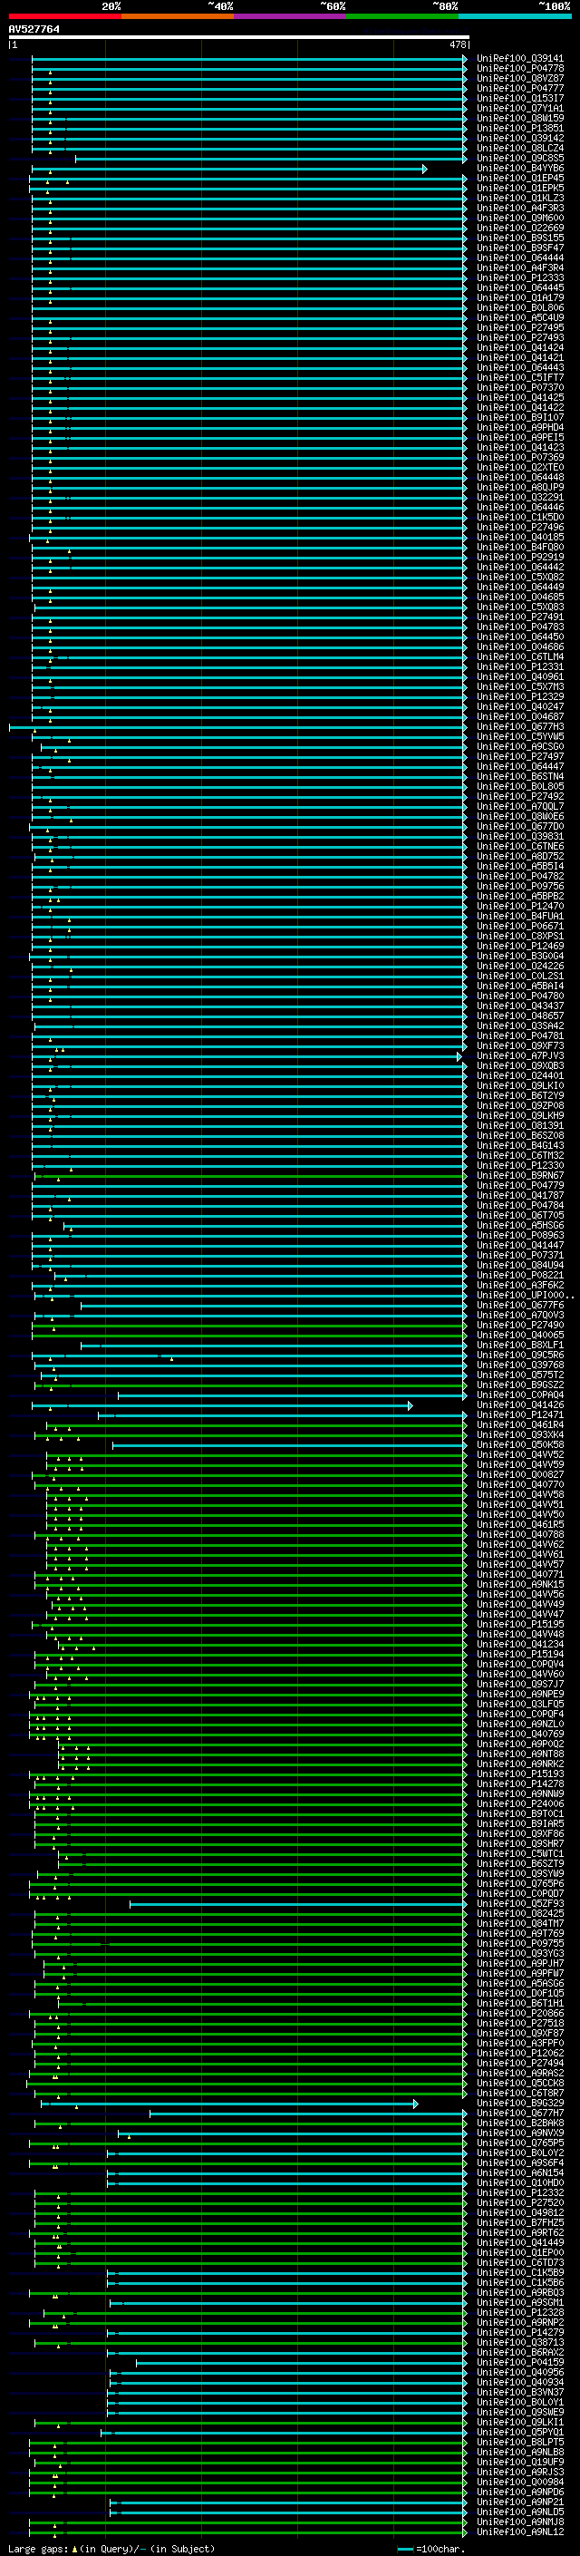Select hit UniRef100_Q6T705
The image size is (580, 2556).
pyautogui.click(x=520, y=1216)
